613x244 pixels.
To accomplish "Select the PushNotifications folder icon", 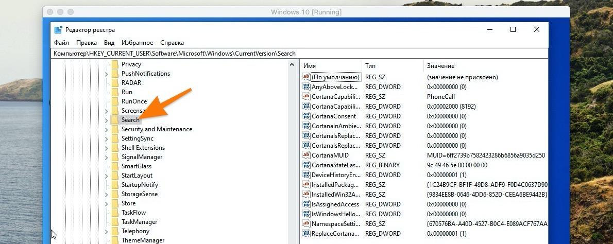I will [115, 74].
